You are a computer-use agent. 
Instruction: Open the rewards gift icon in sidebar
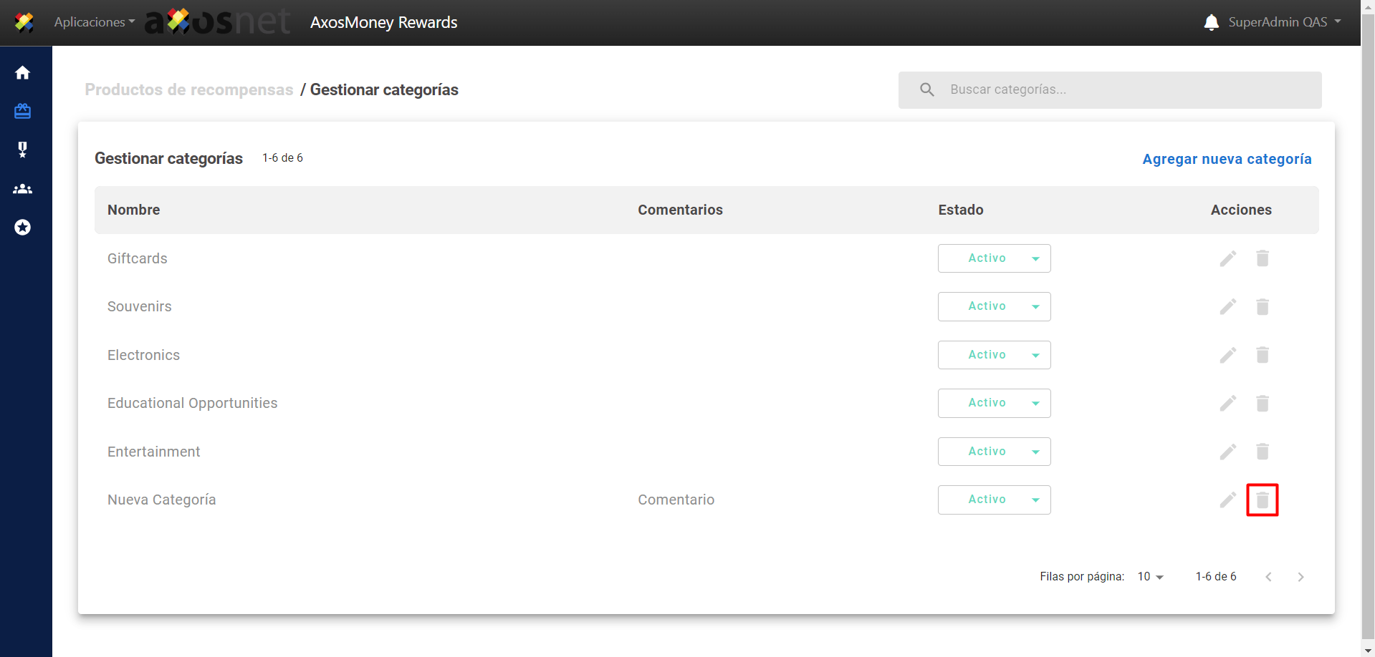[x=23, y=111]
